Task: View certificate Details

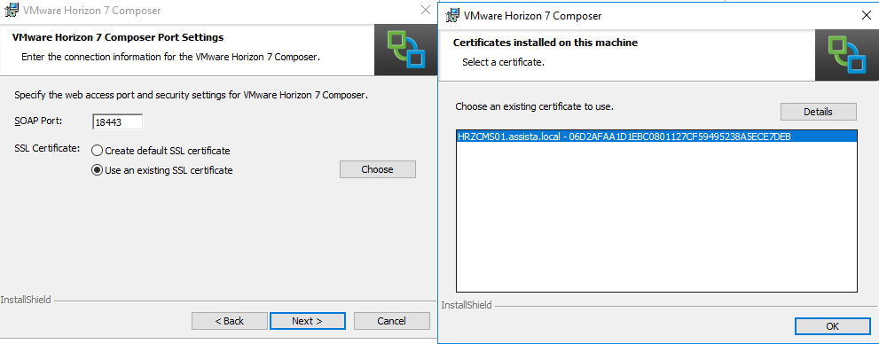Action: click(818, 112)
